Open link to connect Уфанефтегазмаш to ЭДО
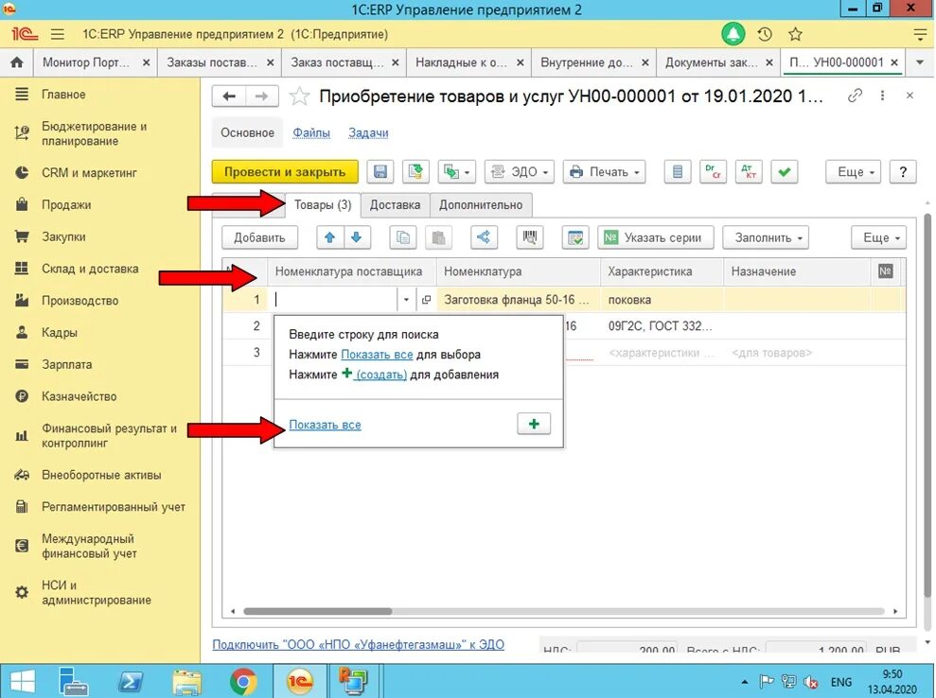Image resolution: width=936 pixels, height=698 pixels. 358,644
